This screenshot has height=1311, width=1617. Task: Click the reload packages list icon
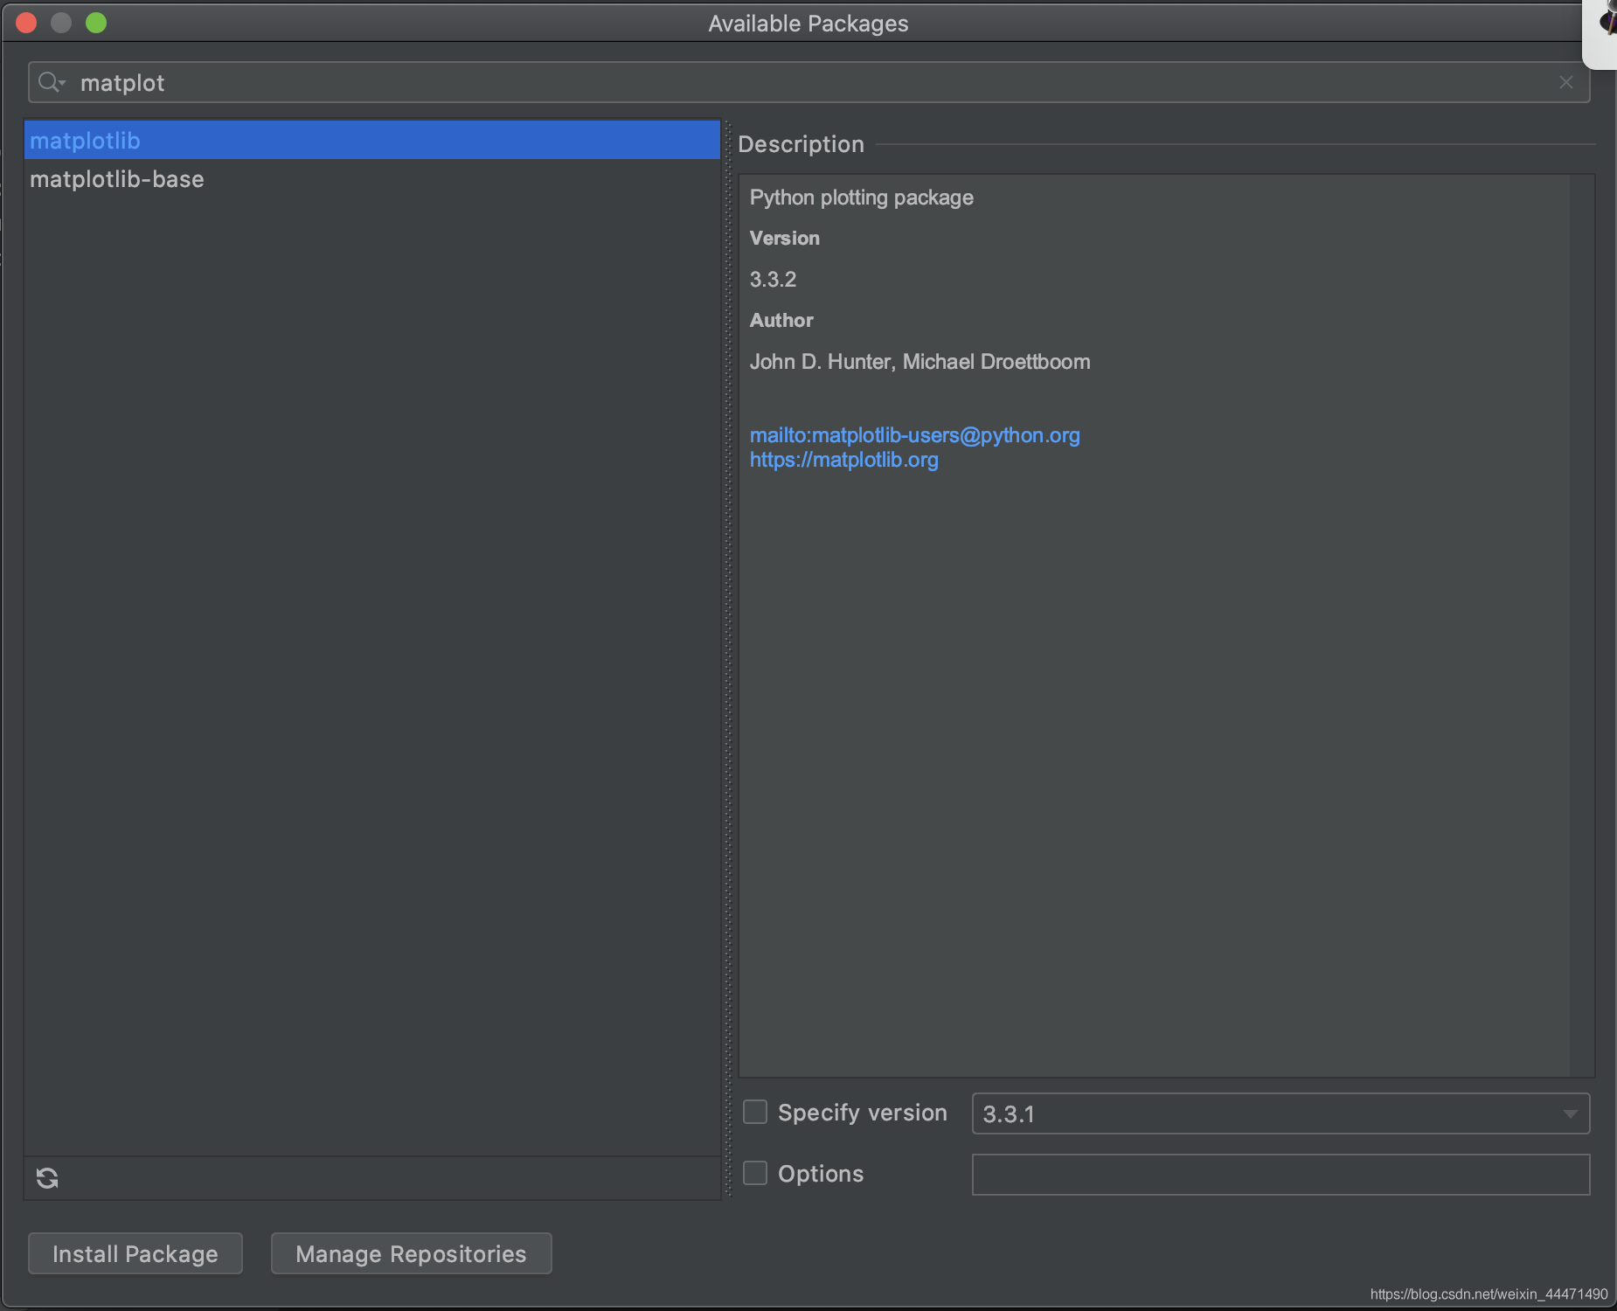tap(47, 1178)
